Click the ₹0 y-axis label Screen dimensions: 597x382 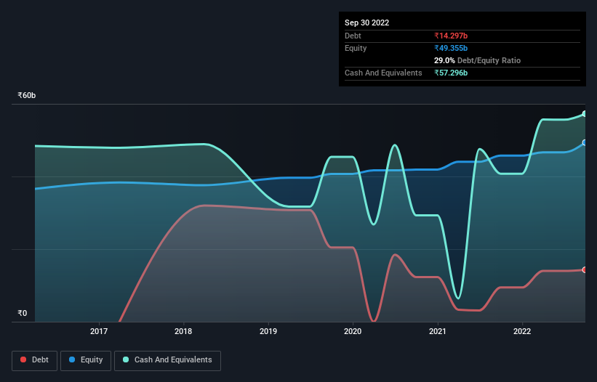[x=23, y=313]
